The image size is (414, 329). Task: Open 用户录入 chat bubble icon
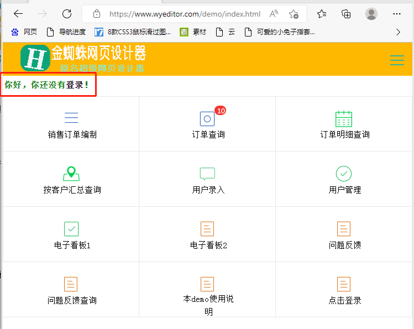(x=207, y=174)
